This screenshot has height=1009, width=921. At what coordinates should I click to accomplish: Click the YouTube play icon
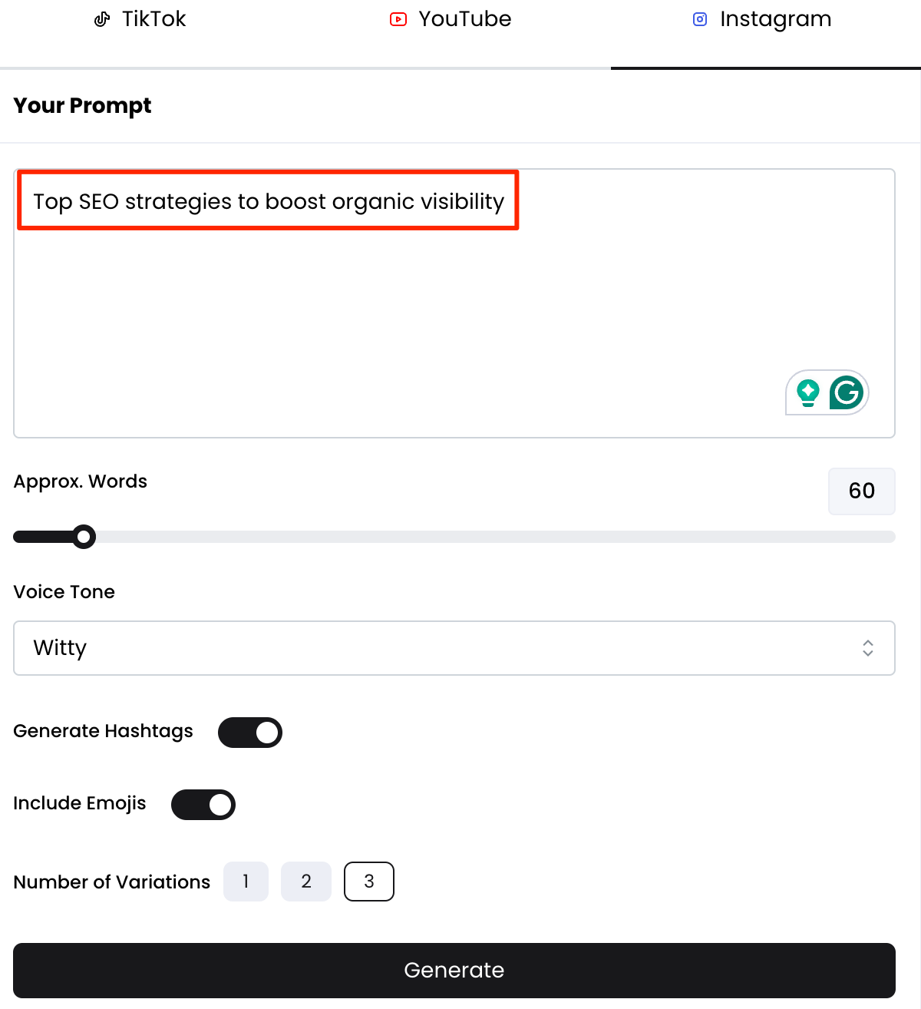(398, 19)
